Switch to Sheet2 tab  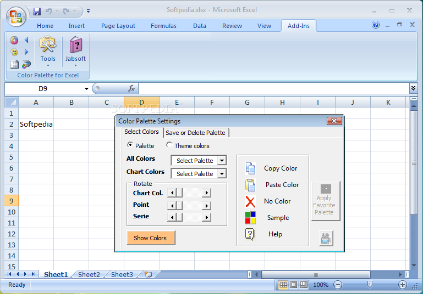click(x=89, y=274)
